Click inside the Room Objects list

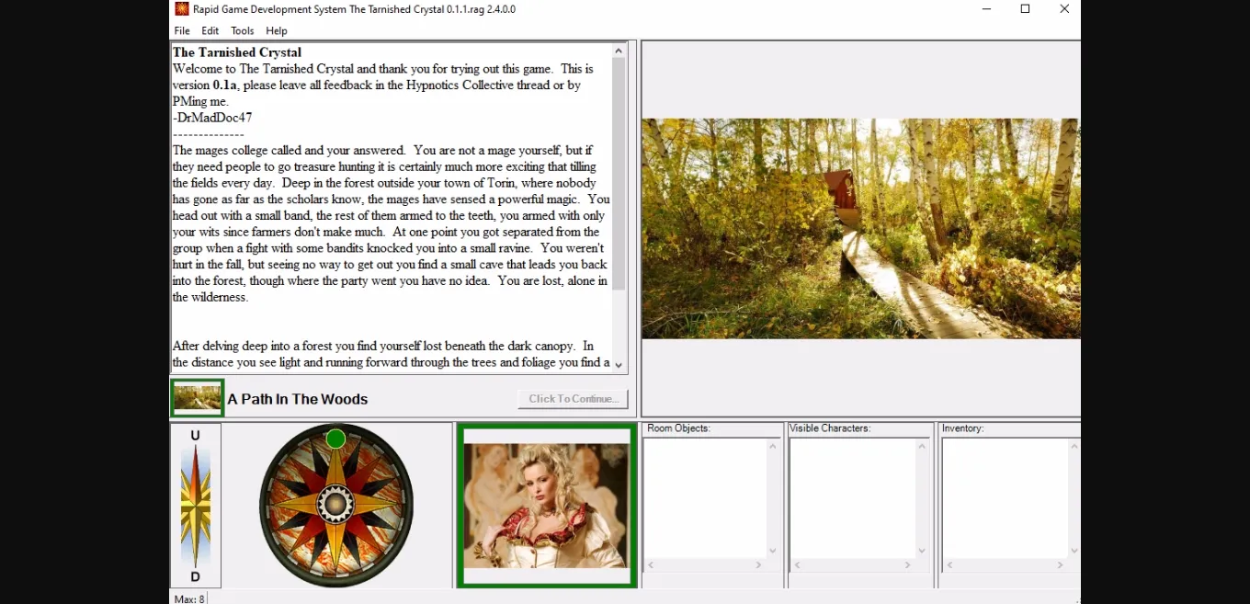point(705,496)
